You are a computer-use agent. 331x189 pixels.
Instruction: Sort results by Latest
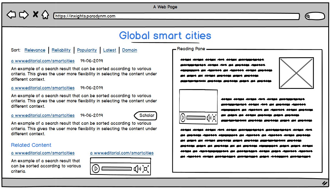110,50
